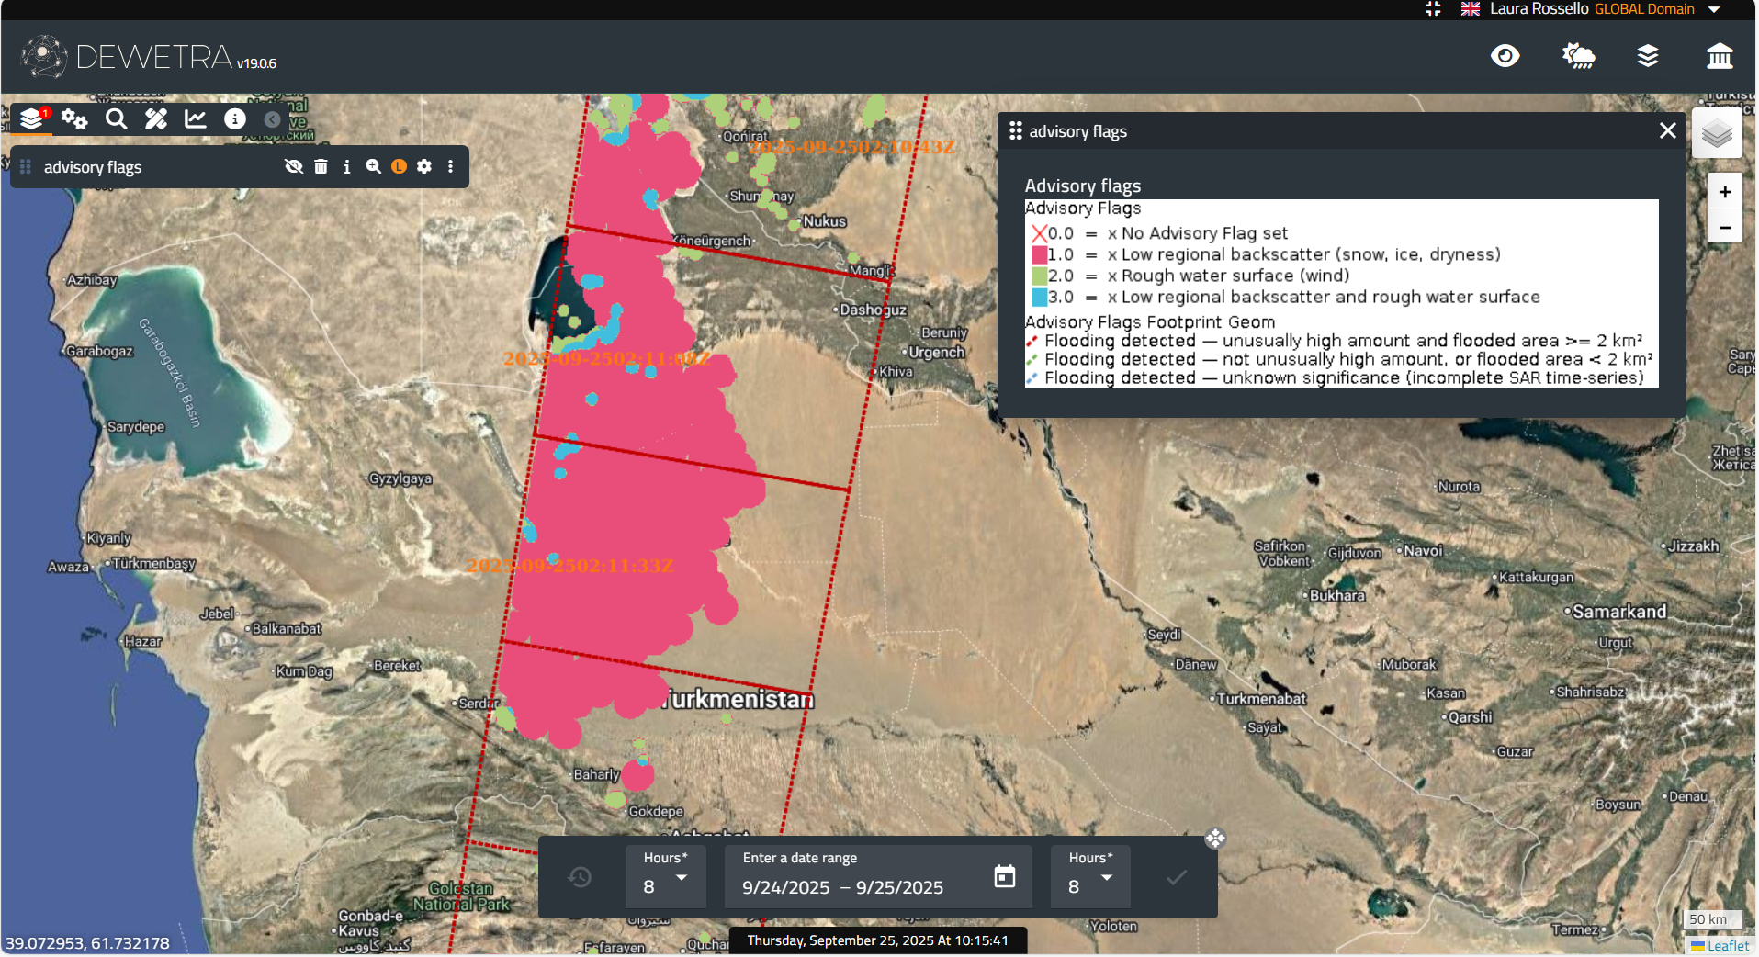Open the line chart tool
Image resolution: width=1759 pixels, height=957 pixels.
(196, 119)
